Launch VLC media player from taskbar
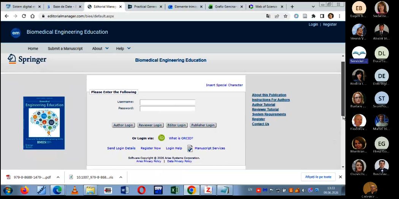The height and width of the screenshot is (199, 399). pyautogui.click(x=74, y=190)
